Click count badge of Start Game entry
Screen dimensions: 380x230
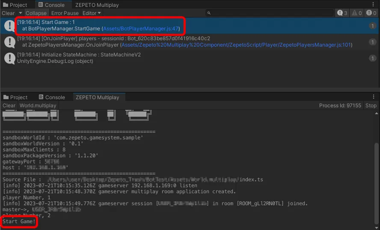[x=372, y=26]
